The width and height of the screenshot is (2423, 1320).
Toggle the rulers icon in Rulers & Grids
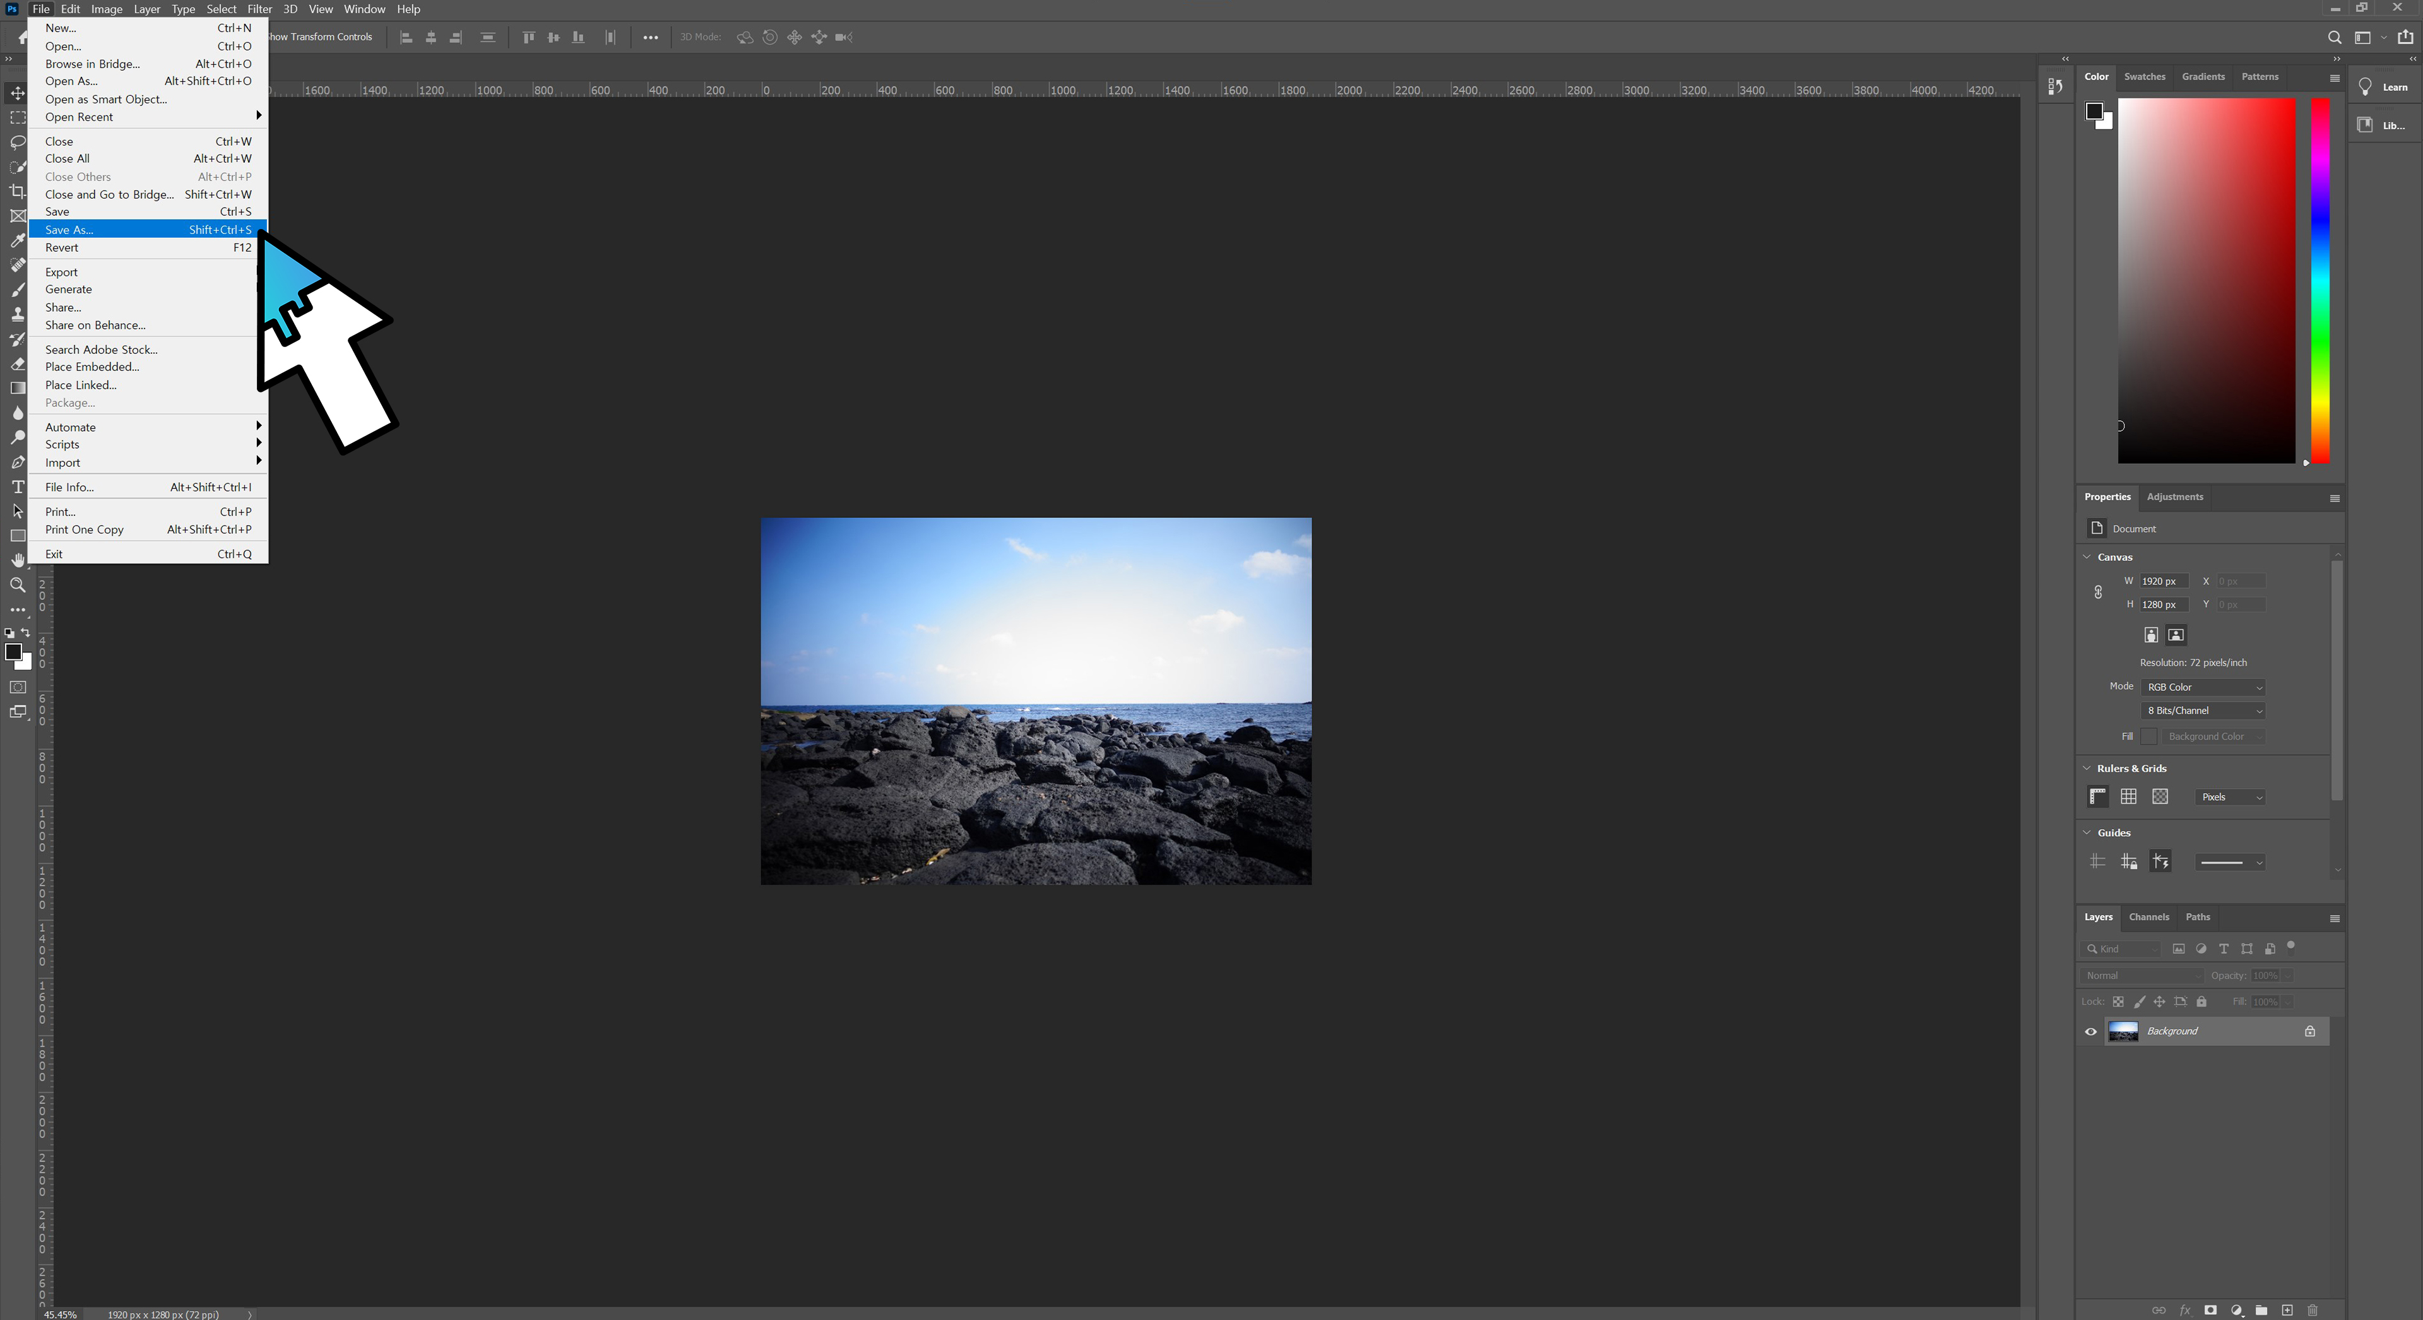click(2097, 796)
